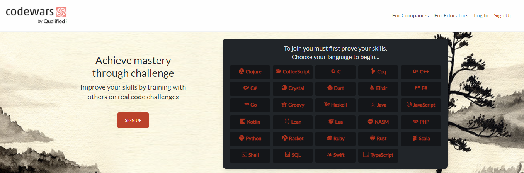The image size is (524, 173).
Task: Pick the SQL database icon
Action: tap(287, 155)
